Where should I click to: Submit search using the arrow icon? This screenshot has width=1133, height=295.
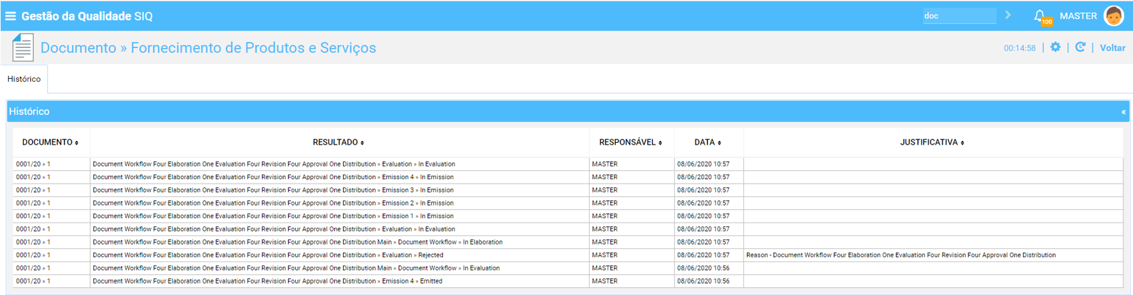tap(1008, 15)
